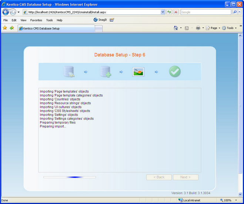Click "Importing 'Settings categories' objects" line
The image size is (244, 204).
(x=67, y=119)
